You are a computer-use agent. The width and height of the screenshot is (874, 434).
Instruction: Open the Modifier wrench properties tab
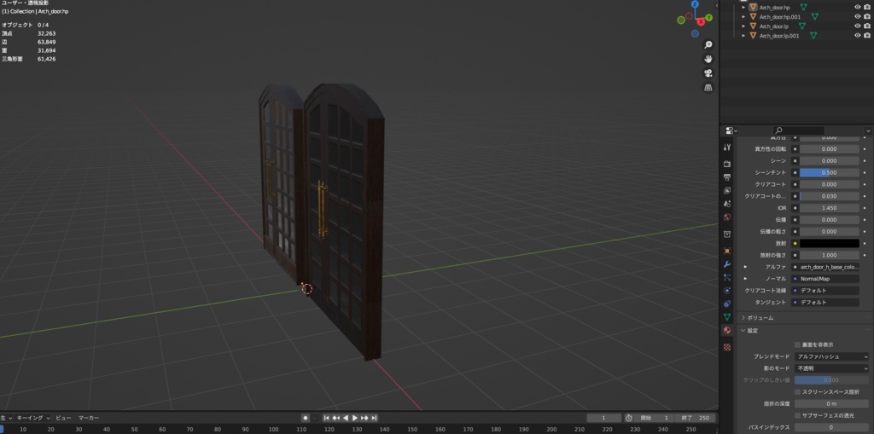click(x=727, y=264)
